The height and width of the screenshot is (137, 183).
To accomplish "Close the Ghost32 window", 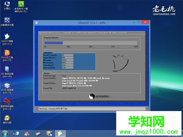I will (x=145, y=22).
